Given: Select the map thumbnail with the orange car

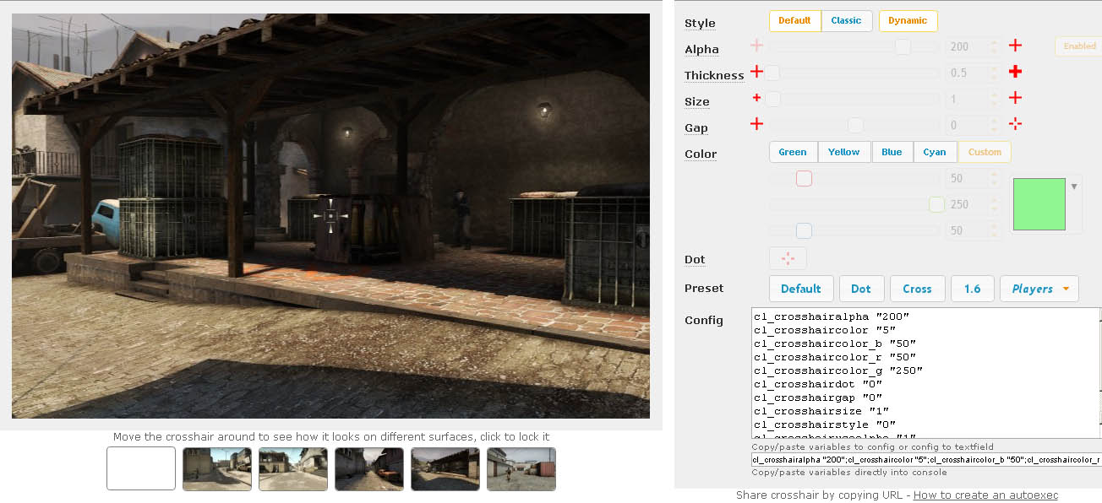Looking at the screenshot, I should pyautogui.click(x=369, y=468).
